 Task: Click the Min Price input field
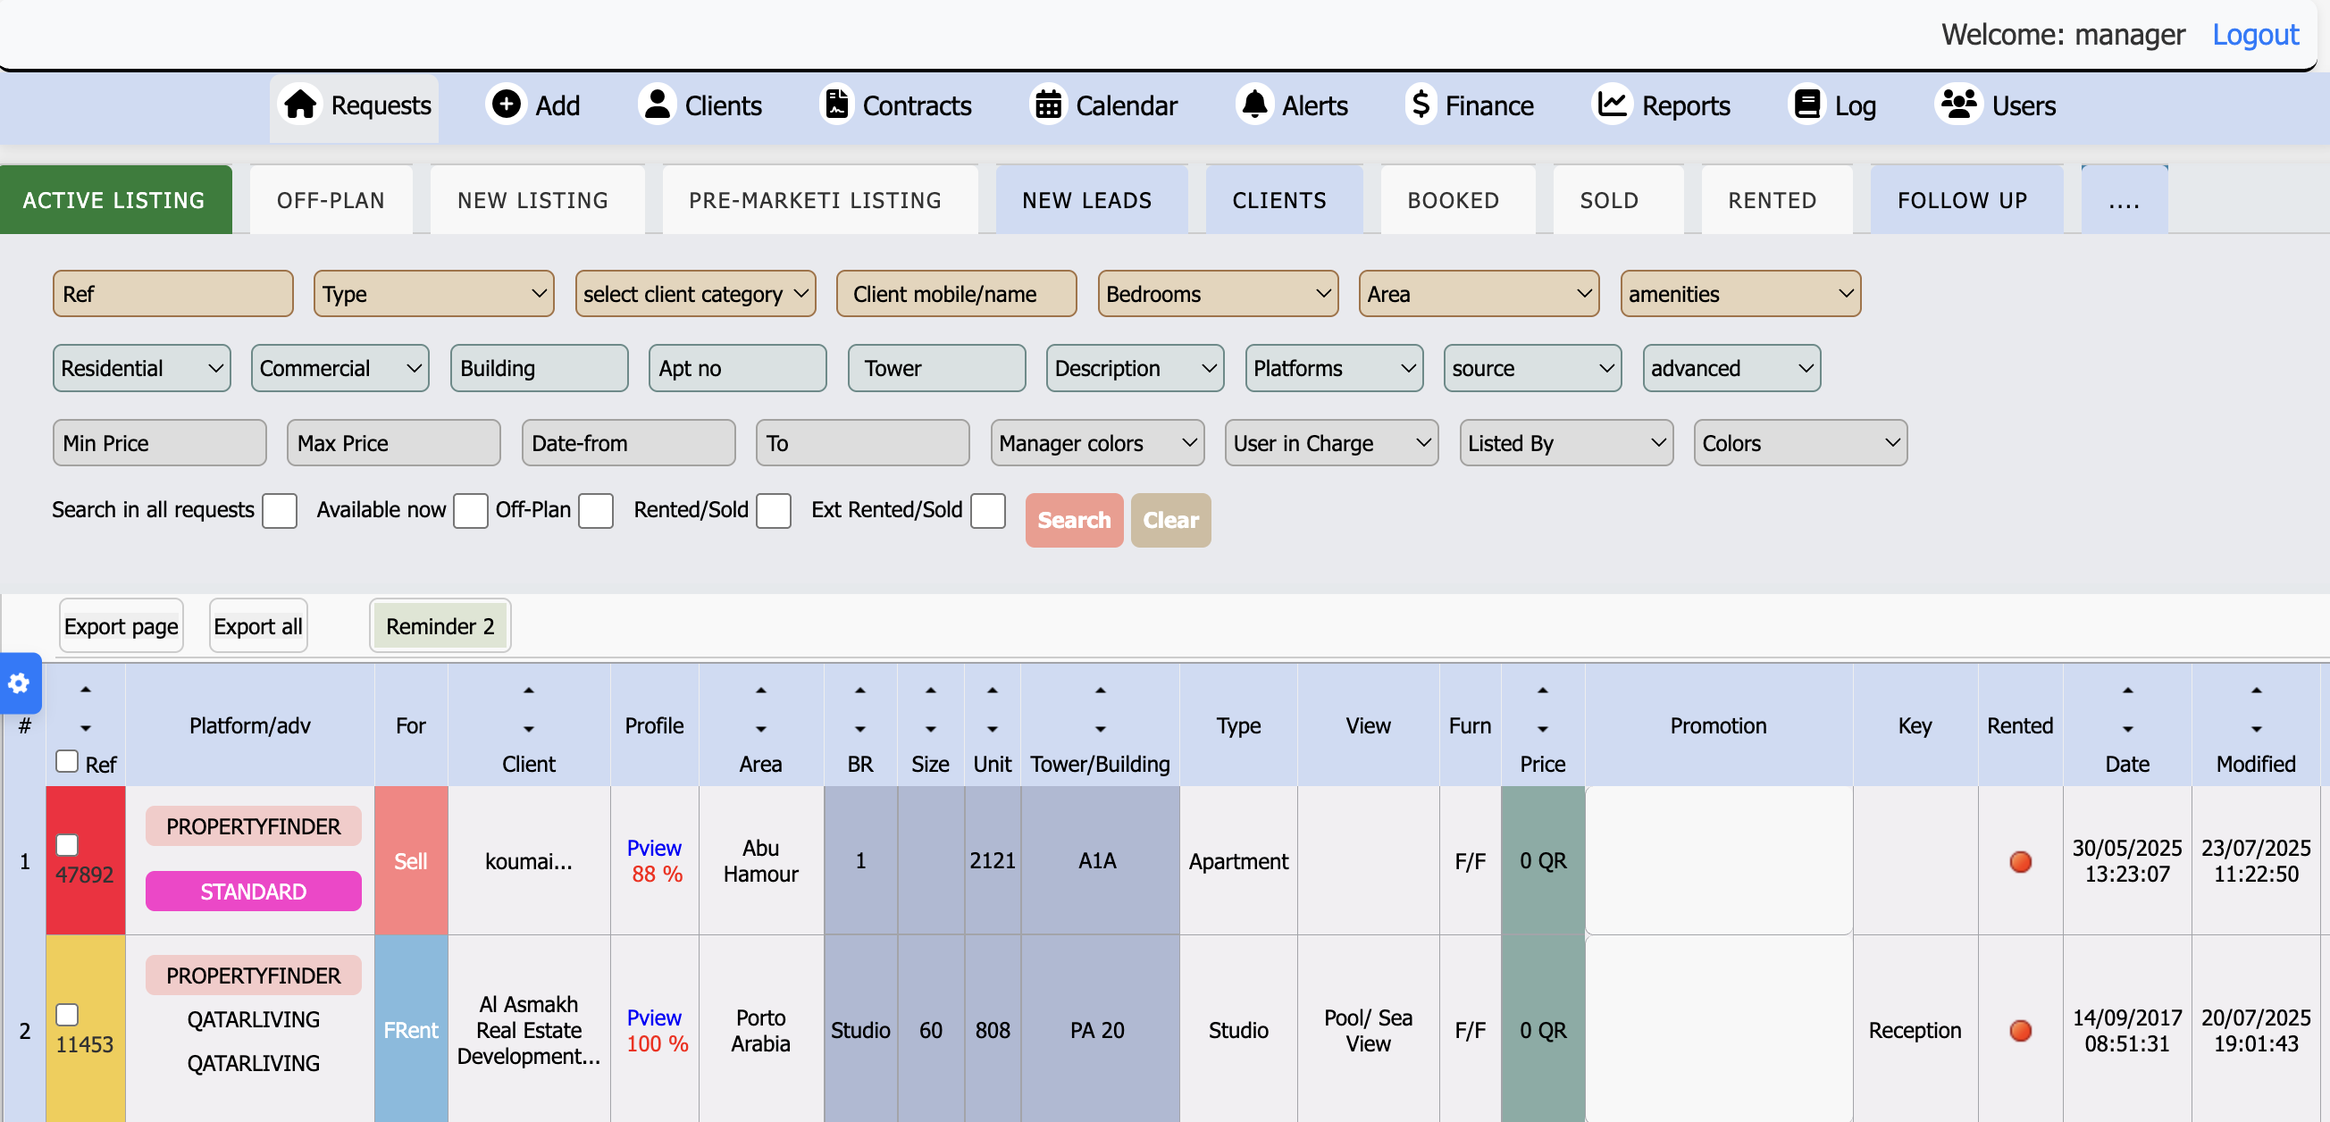pyautogui.click(x=159, y=443)
